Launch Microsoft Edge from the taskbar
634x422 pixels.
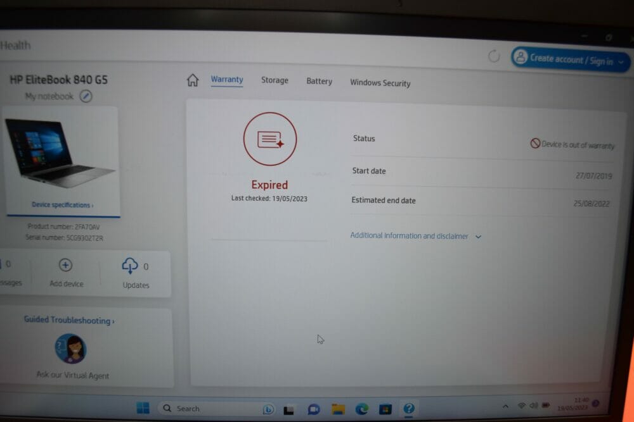tap(361, 409)
